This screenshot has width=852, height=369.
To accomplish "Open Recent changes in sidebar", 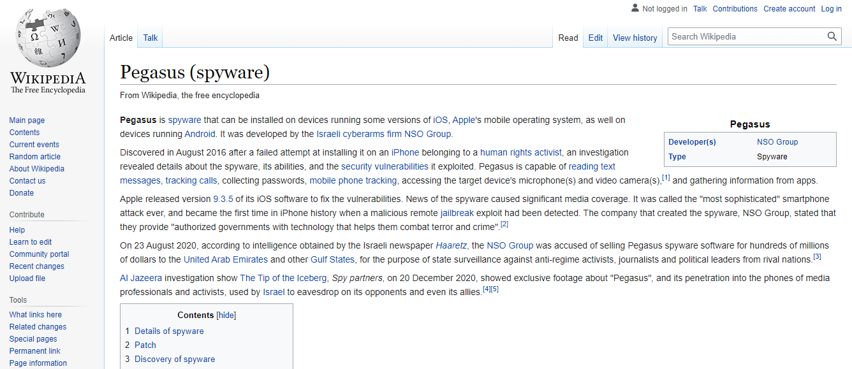I will coord(37,266).
